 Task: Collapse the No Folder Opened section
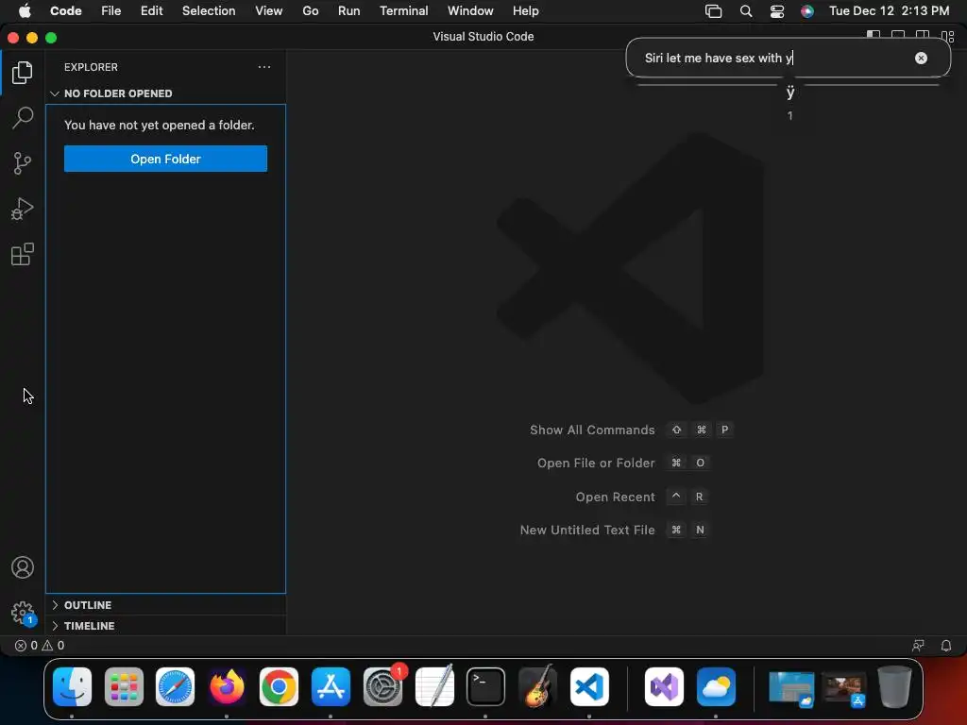[x=165, y=93]
